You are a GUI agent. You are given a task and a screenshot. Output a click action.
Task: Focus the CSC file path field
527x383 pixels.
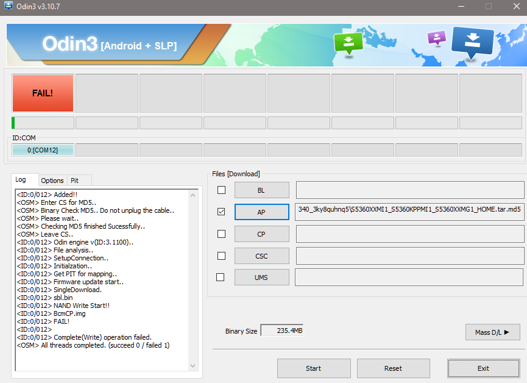[x=410, y=256]
